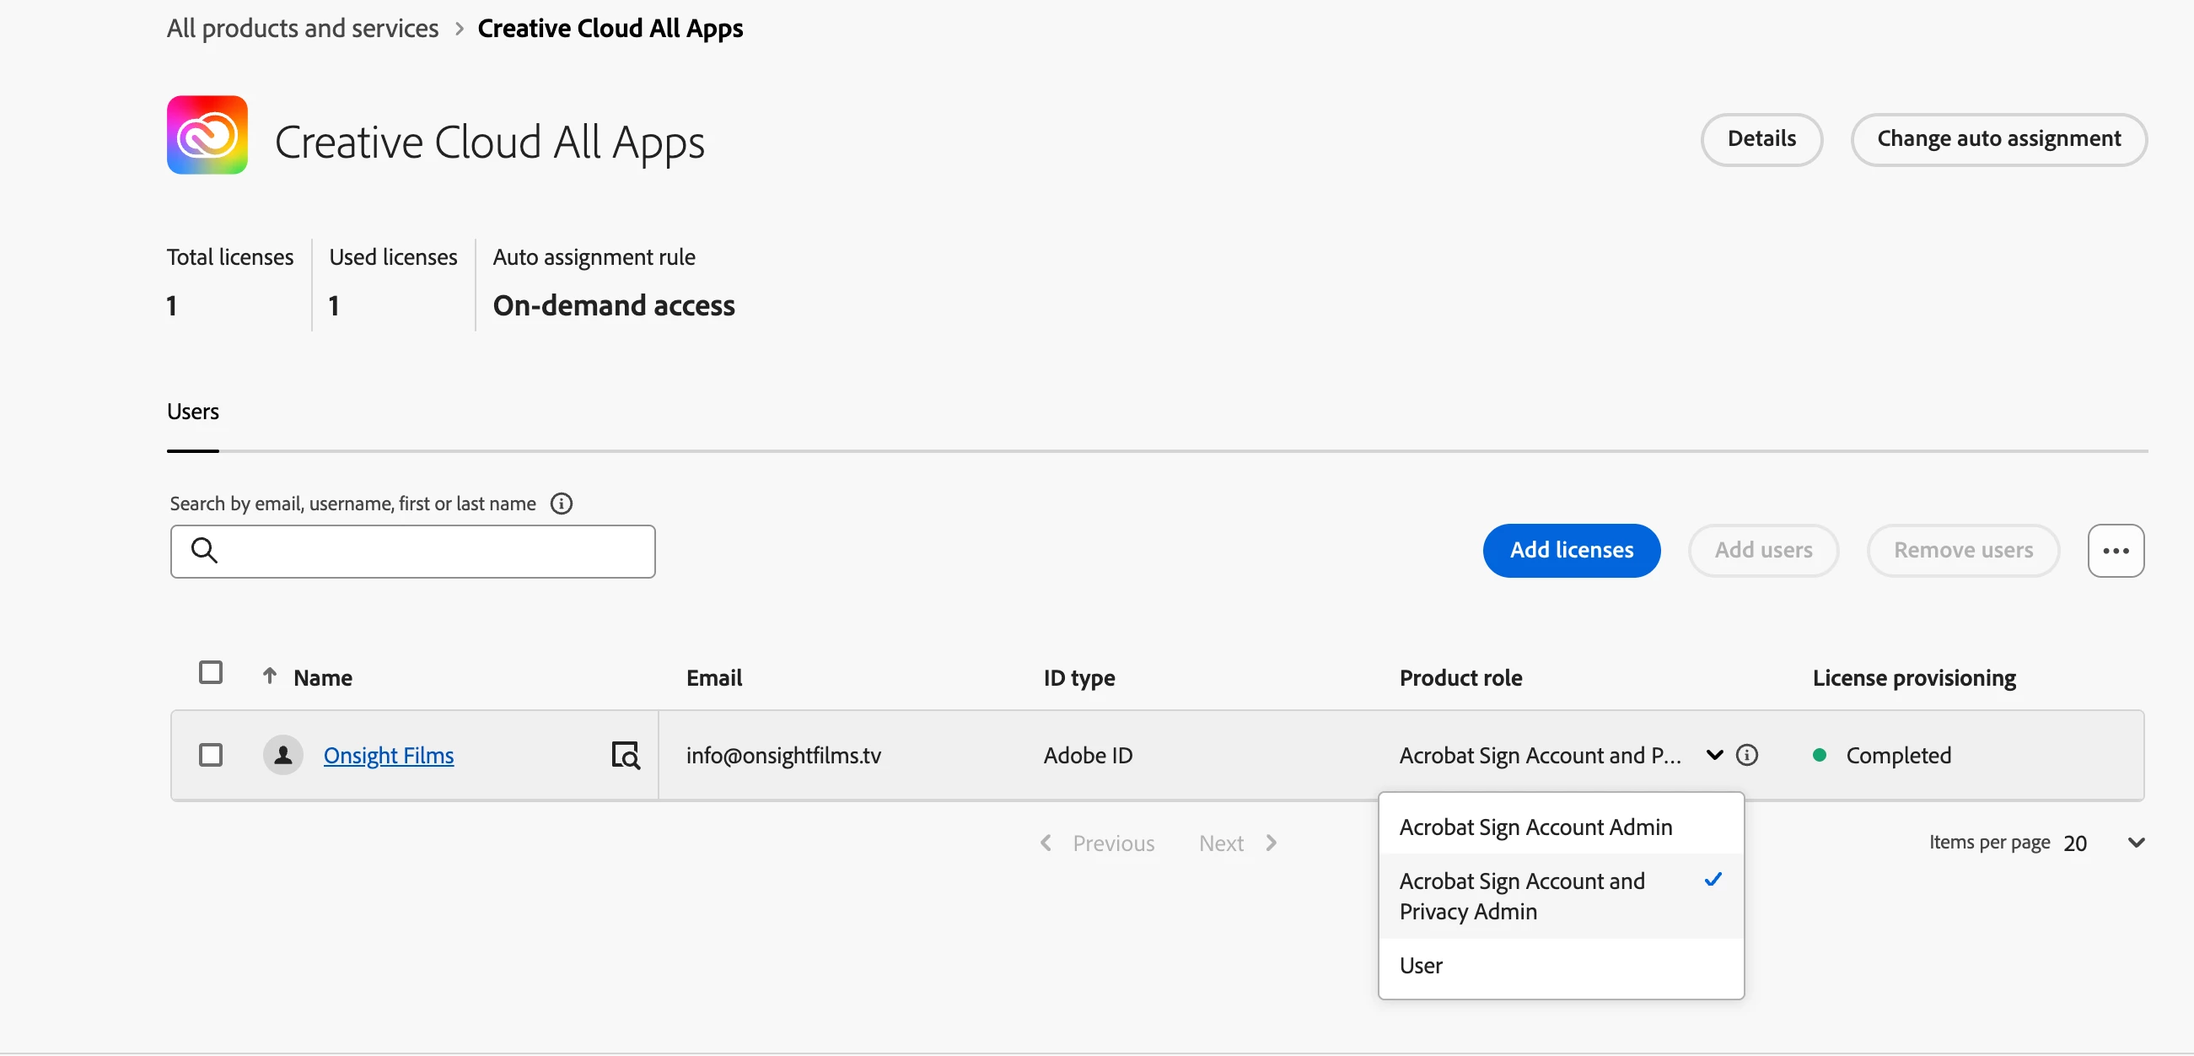The width and height of the screenshot is (2194, 1056).
Task: Click the Creative Cloud All Apps logo icon
Action: (207, 135)
